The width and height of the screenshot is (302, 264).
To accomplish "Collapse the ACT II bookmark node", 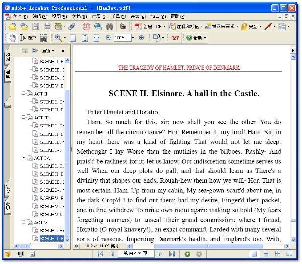I will (24, 93).
